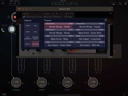Open the keyboard icon at bottom left
The width and height of the screenshot is (128, 96).
tap(4, 94)
